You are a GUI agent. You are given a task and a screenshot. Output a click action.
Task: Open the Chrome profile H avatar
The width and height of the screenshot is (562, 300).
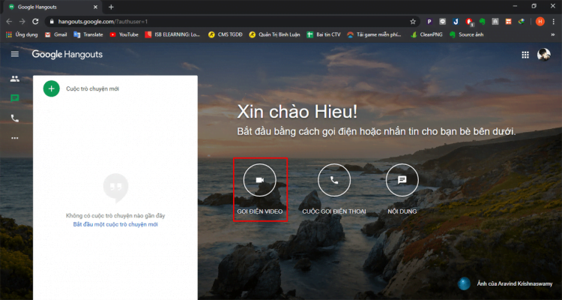pos(540,22)
